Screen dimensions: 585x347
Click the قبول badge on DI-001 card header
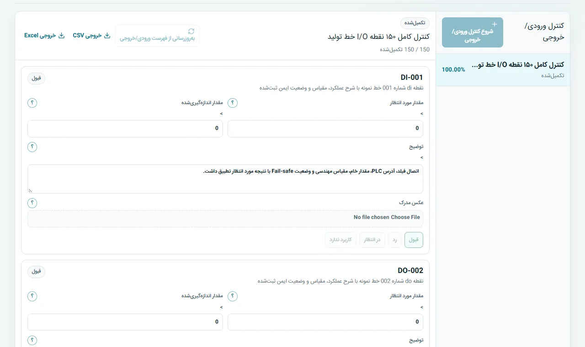click(x=37, y=78)
